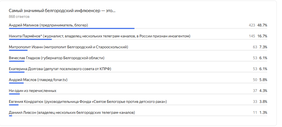
Task: Select the Вячеслав Гладков answer label
Action: click(57, 58)
